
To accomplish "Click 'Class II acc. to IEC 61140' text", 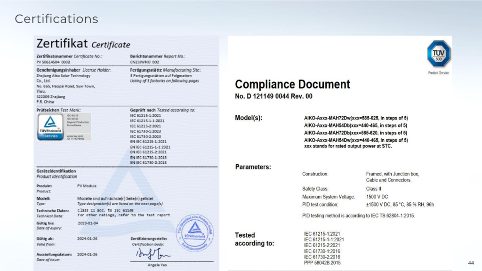I will pyautogui.click(x=105, y=210).
